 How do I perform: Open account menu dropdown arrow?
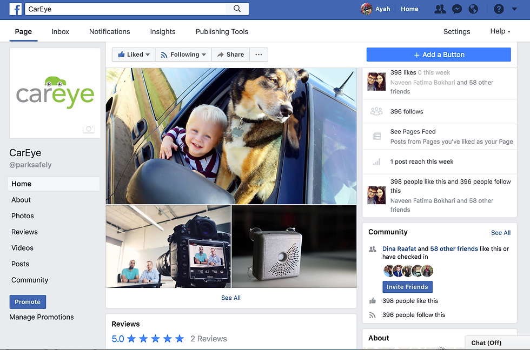(514, 9)
